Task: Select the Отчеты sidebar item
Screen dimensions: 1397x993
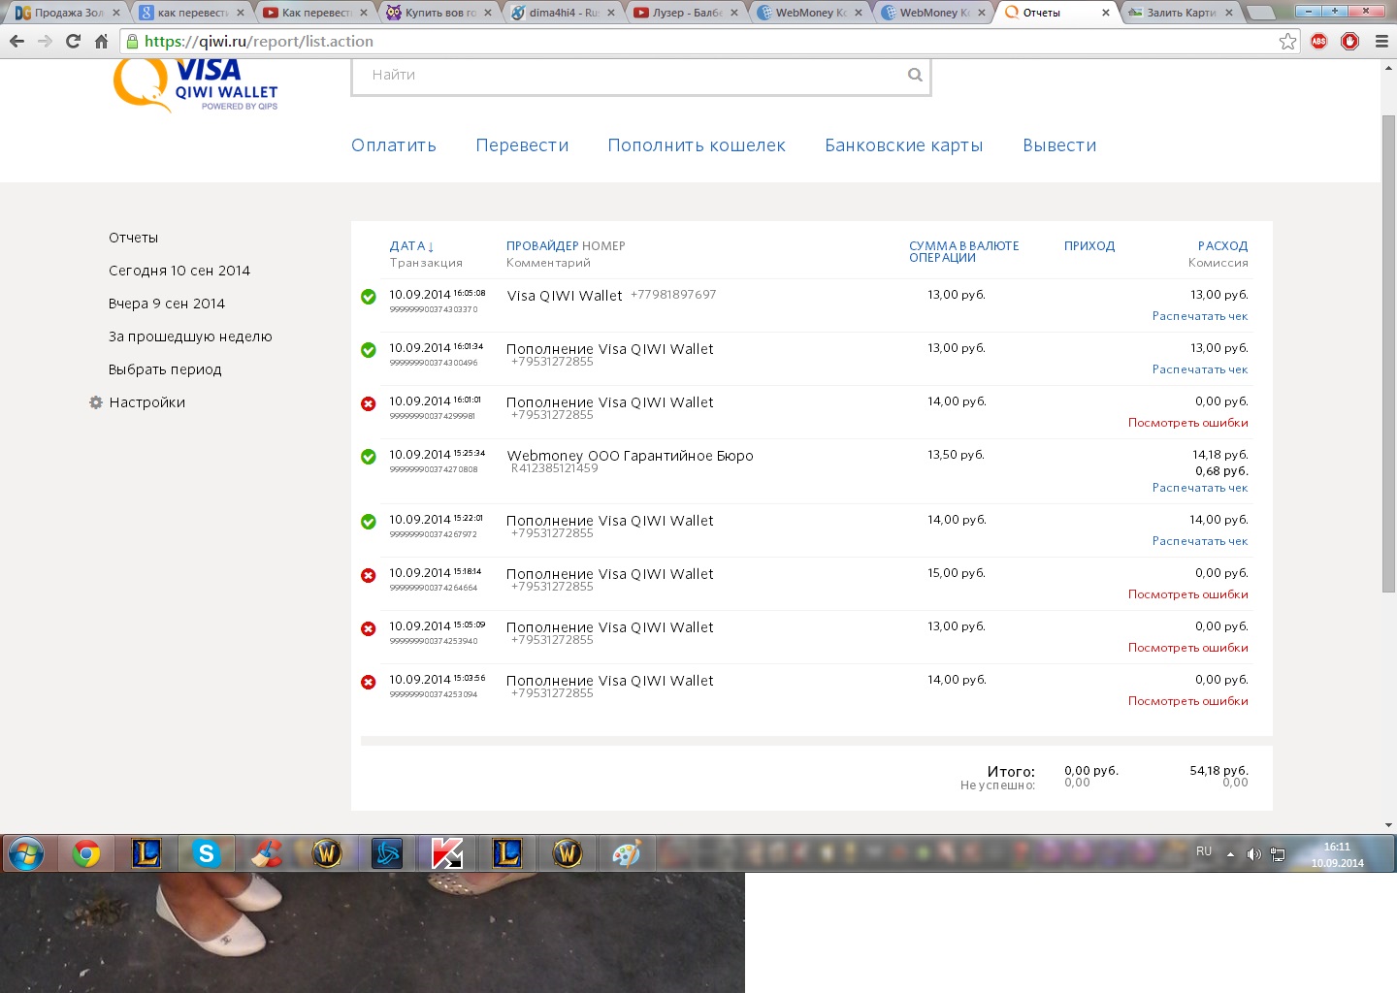Action: click(133, 238)
